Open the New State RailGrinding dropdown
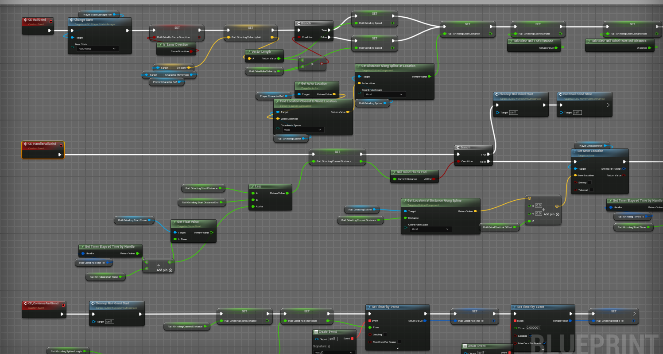This screenshot has width=663, height=354. [97, 49]
